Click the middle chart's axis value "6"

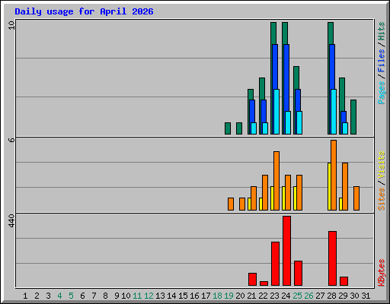[11, 140]
